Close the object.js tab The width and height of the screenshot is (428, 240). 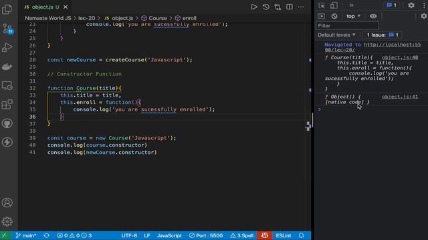click(66, 7)
